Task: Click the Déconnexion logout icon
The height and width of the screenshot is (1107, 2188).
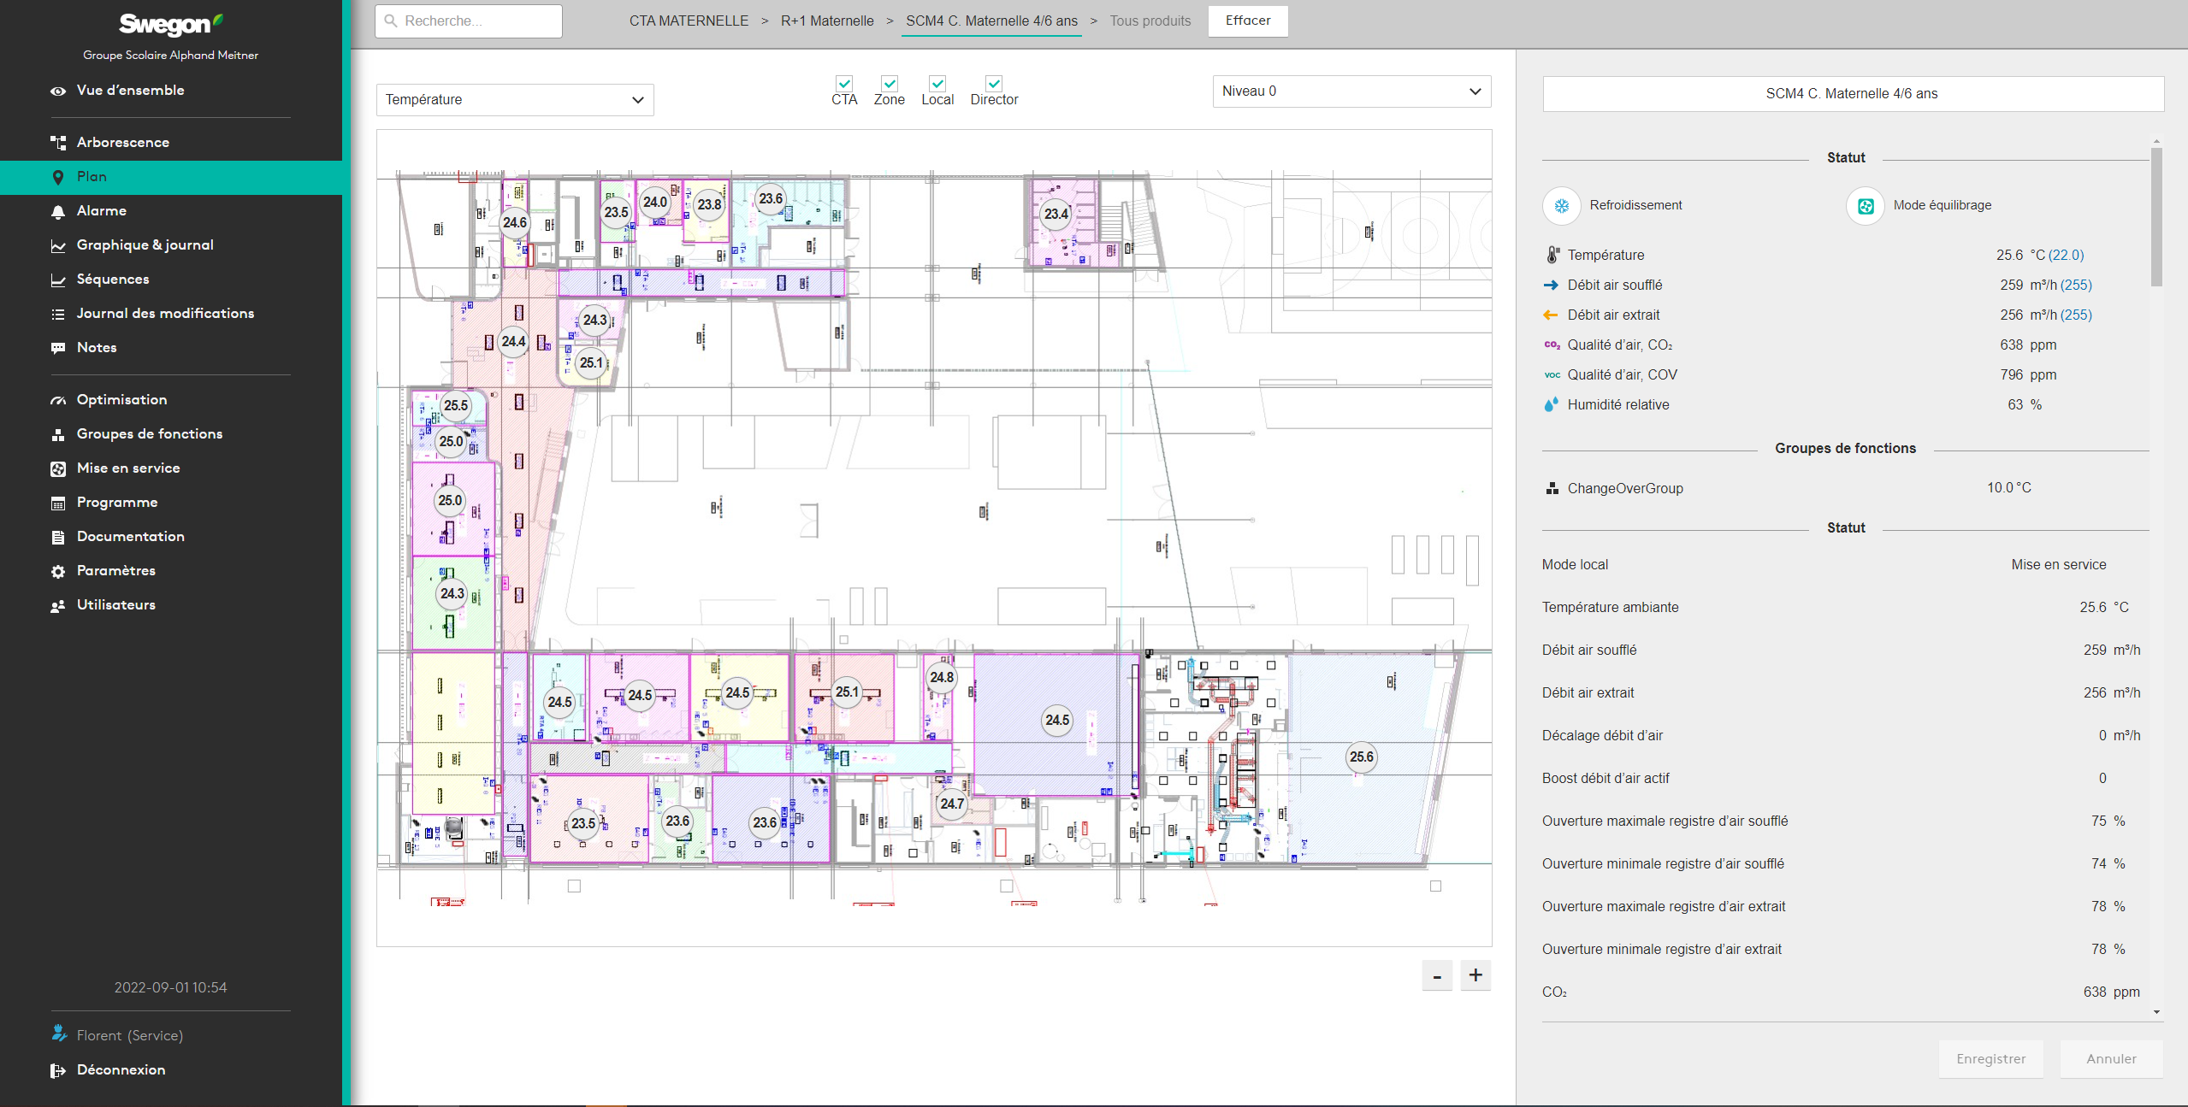Action: (x=58, y=1070)
